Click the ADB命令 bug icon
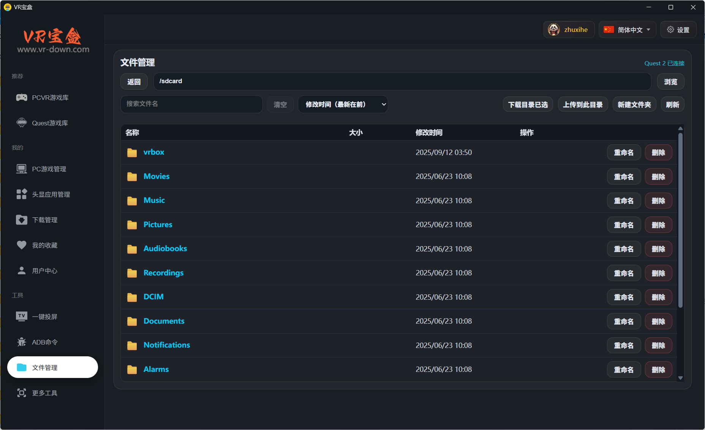 [x=22, y=342]
